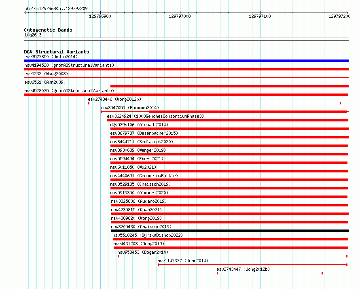
Task: Click the dgv539n106 (Alsmadi2014) label
Action: pos(139,125)
